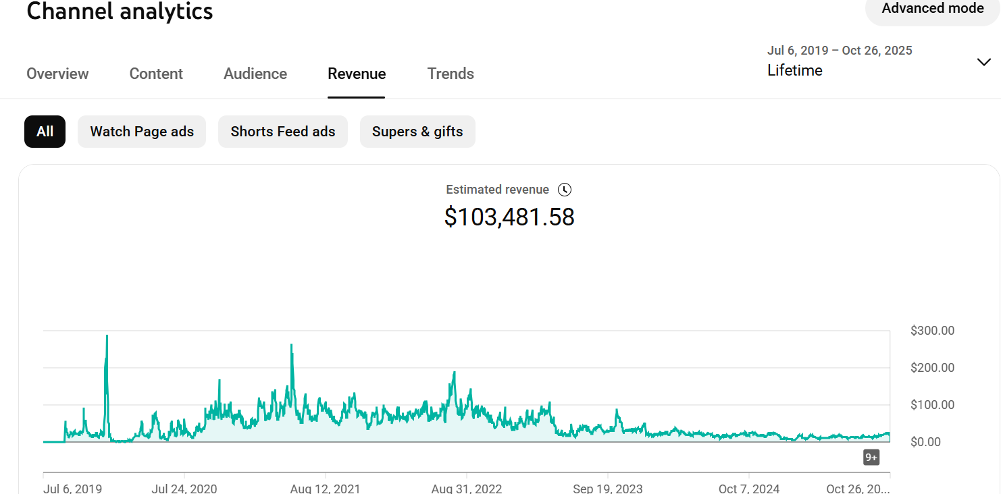Open the Audience tab
The height and width of the screenshot is (494, 1001).
[255, 74]
